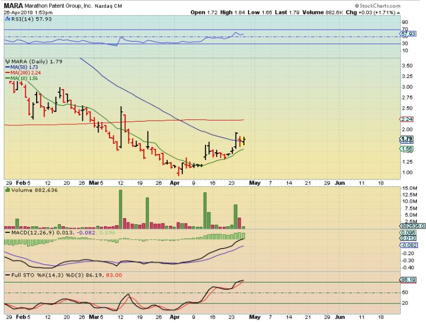426x323 pixels.
Task: Click the Chg +0.03 (+1.71%) value
Action: point(370,12)
